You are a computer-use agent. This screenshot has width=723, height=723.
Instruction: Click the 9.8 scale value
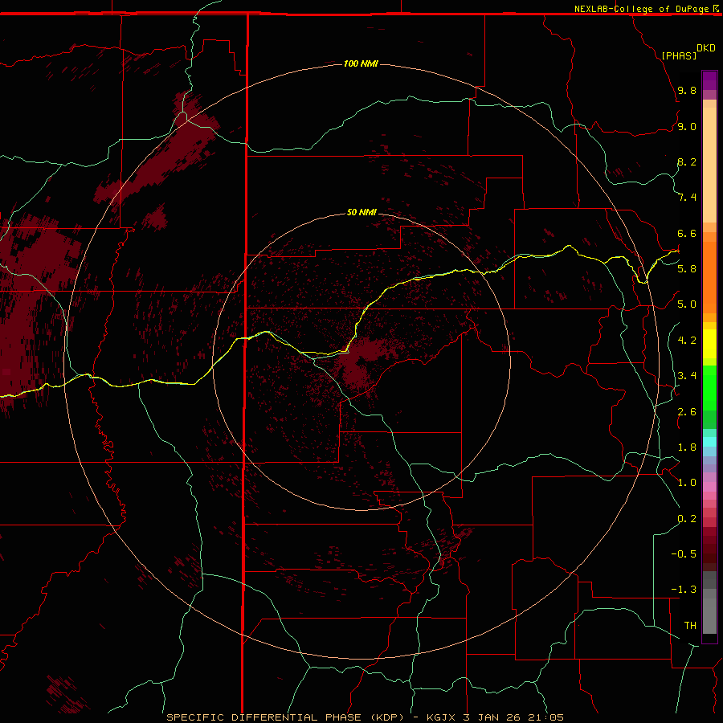pos(687,90)
